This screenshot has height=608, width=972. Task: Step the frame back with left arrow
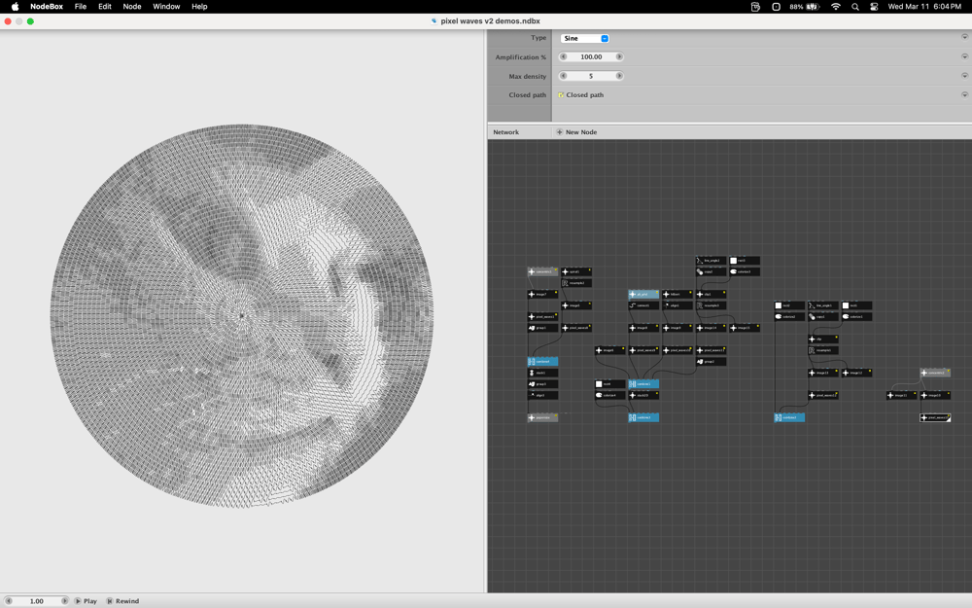pos(9,601)
